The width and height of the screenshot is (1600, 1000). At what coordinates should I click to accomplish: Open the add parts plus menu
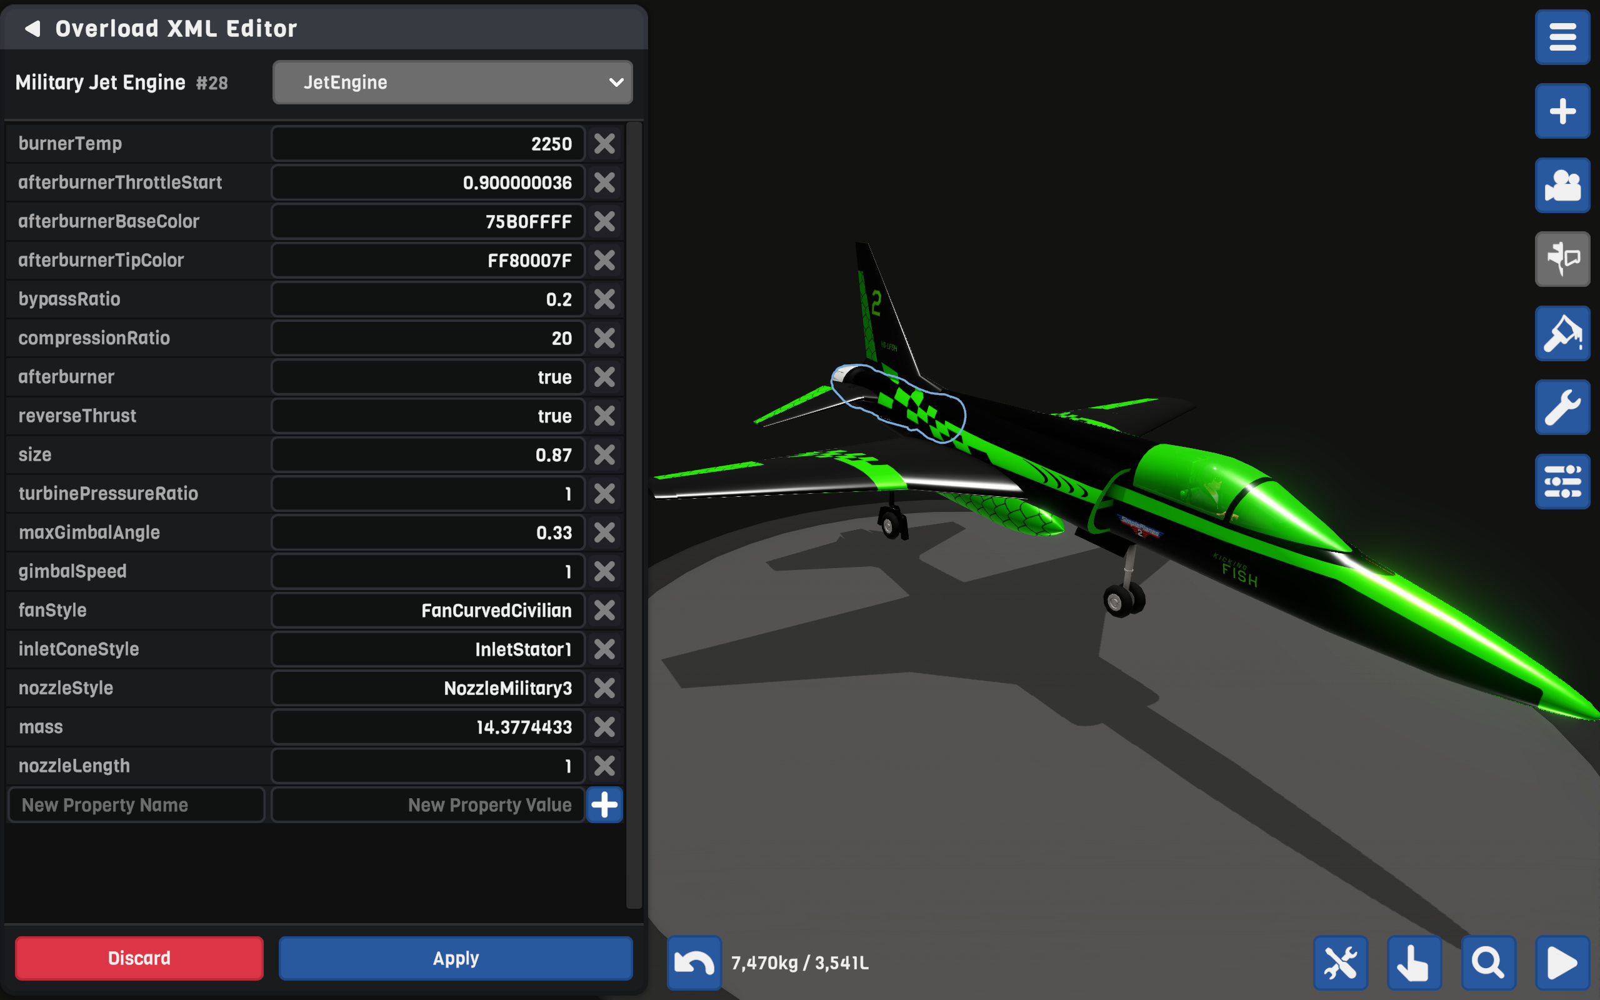1562,111
